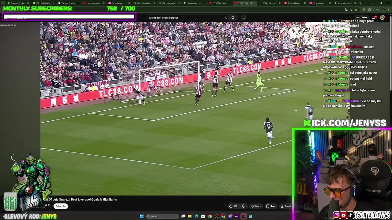The width and height of the screenshot is (392, 220).
Task: Switch to the Live streaming tab
Action: click(93, 3)
